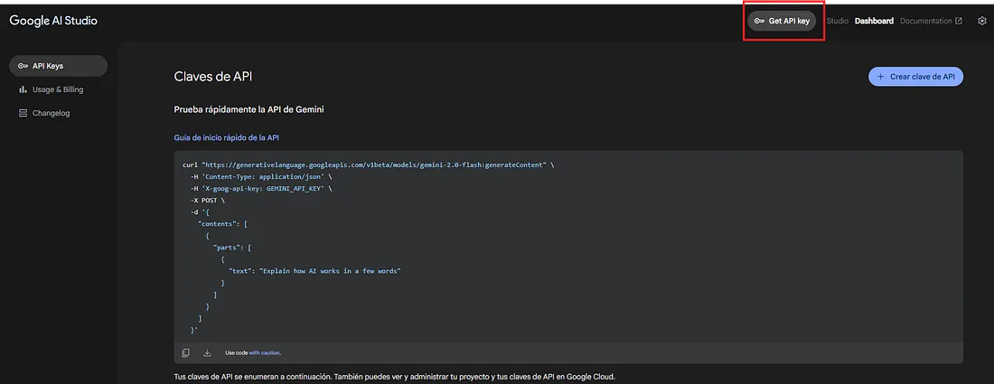Click the key icon beside API Keys
This screenshot has height=384, width=994.
point(23,66)
